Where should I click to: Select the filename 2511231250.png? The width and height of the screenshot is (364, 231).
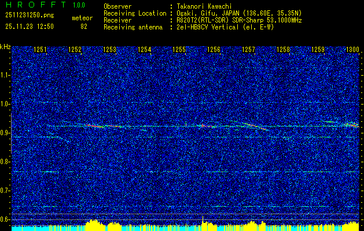[x=30, y=16]
